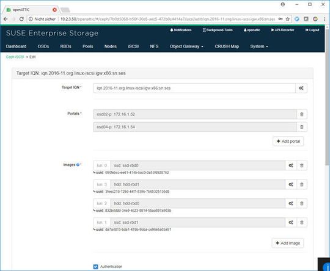The image size is (330, 271).
Task: Open the NFS menu item
Action: (x=154, y=46)
